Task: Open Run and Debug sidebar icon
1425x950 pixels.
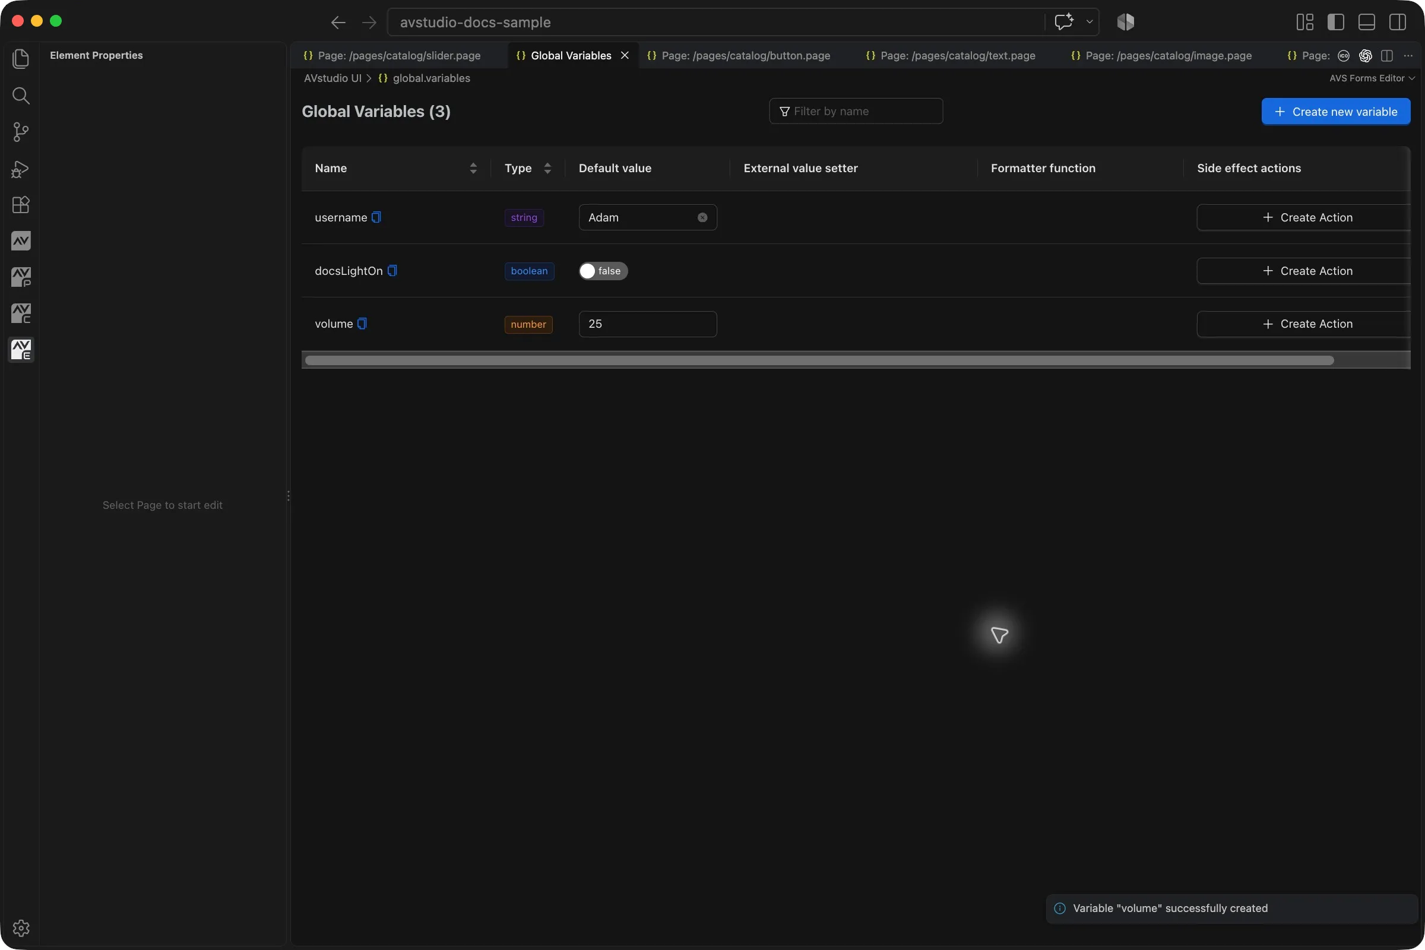Action: 21,169
